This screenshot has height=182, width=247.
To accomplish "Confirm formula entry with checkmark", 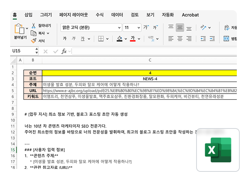I will pos(56,51).
